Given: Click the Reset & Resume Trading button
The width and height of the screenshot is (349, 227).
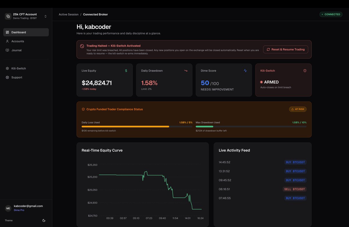Looking at the screenshot, I should click(x=286, y=49).
